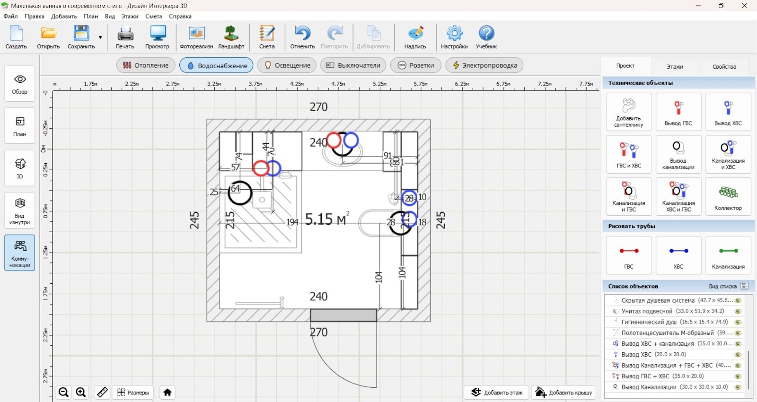757x402 pixels.
Task: Open the Фотореализм render tool
Action: (x=196, y=37)
